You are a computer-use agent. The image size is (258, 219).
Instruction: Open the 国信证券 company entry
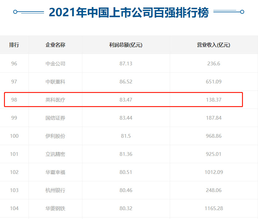click(x=55, y=118)
